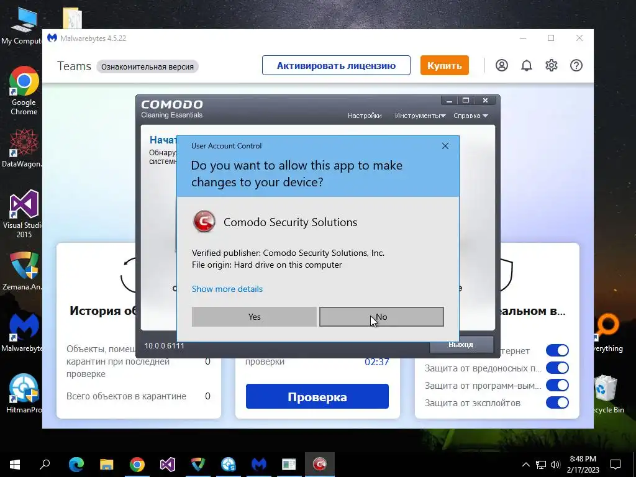Start scan with blue Проверка button

tap(317, 396)
